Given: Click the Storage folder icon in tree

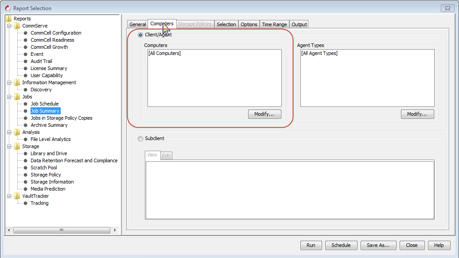Looking at the screenshot, I should (x=17, y=146).
